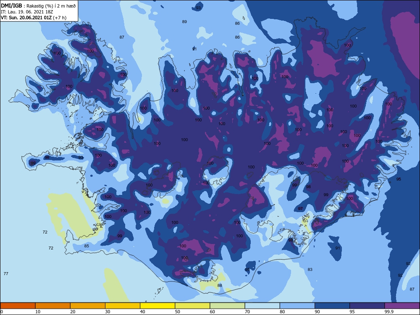Click the legend scale label '80'

(282, 312)
